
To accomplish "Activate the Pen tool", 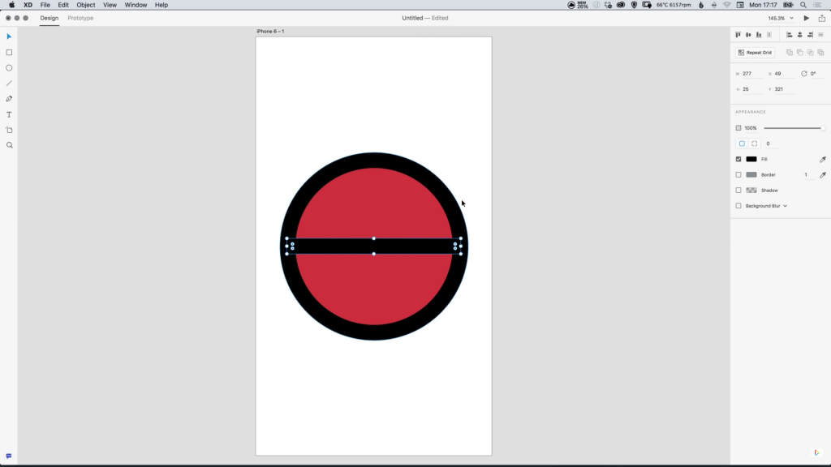I will click(x=9, y=99).
